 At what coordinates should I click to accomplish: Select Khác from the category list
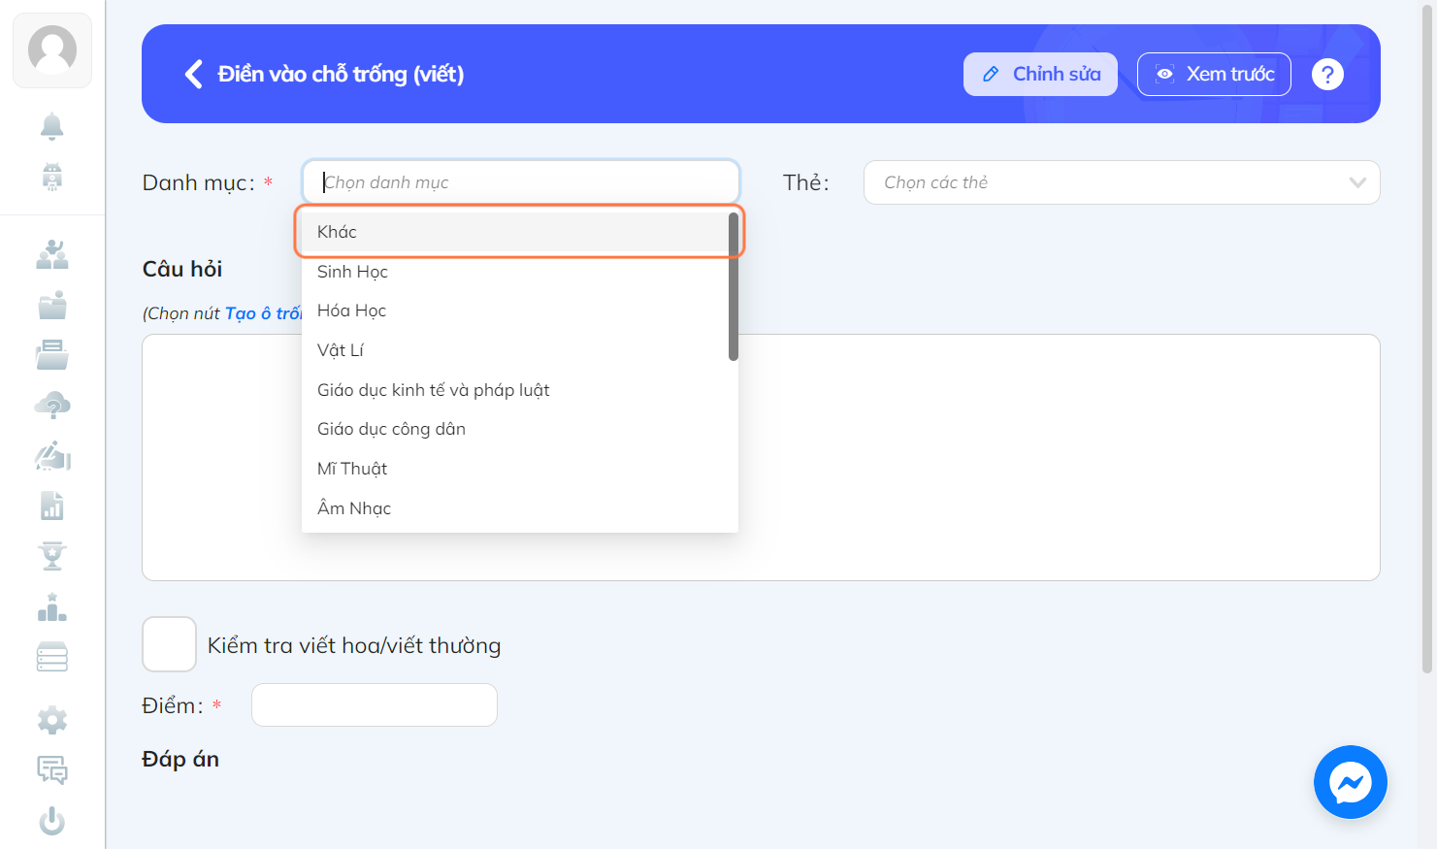(x=515, y=232)
